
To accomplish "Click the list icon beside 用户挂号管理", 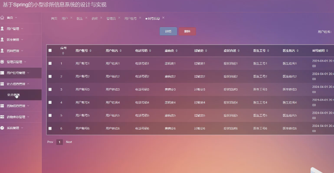I will [x=2, y=73].
